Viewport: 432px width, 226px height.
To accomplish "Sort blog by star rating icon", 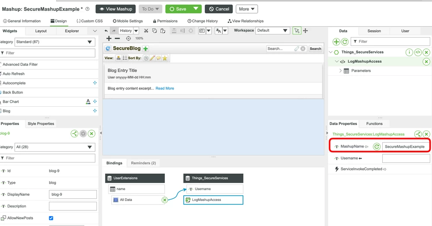I will tap(165, 58).
